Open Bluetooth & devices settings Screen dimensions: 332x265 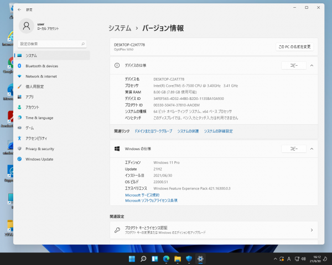[x=53, y=66]
